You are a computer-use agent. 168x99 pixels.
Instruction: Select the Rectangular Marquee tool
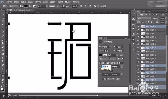3,18
